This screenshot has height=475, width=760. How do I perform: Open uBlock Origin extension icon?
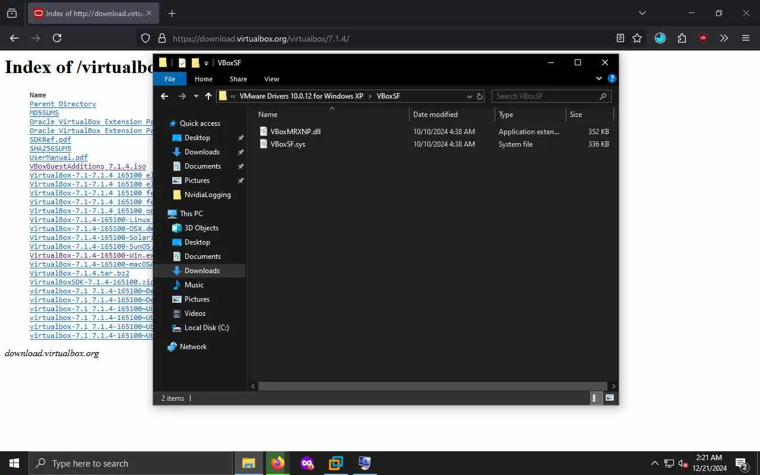pyautogui.click(x=703, y=38)
